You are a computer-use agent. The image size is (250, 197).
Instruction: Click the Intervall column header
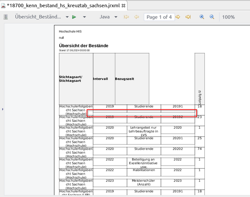pos(104,79)
